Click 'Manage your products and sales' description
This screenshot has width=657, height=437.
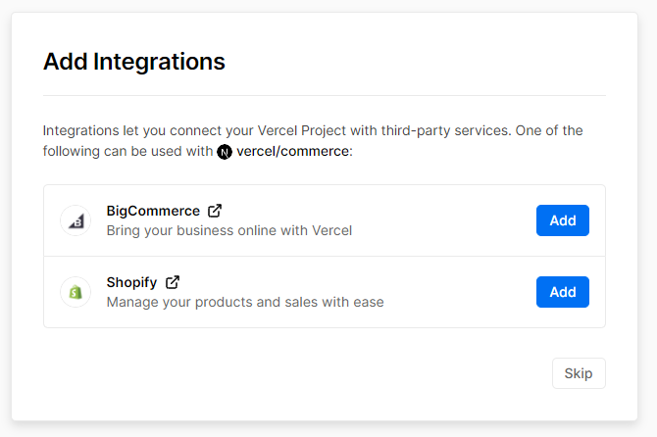coord(244,303)
